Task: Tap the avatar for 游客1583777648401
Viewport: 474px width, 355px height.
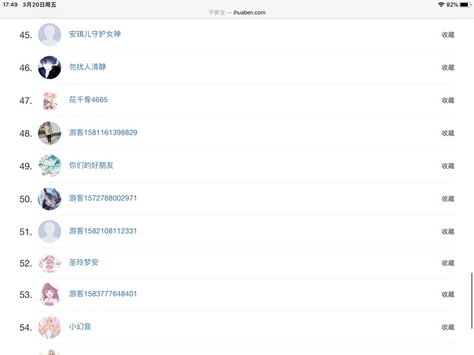Action: click(x=50, y=294)
